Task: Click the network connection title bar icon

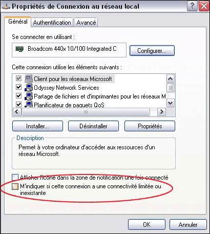Action: (6, 7)
